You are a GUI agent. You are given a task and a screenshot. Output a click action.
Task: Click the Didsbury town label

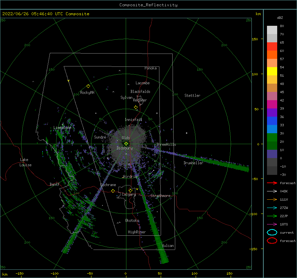pyautogui.click(x=124, y=148)
